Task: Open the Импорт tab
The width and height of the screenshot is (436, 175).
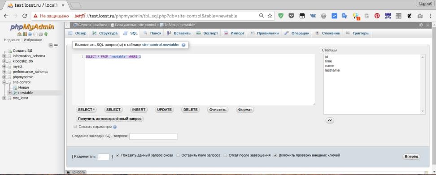Action: point(234,33)
